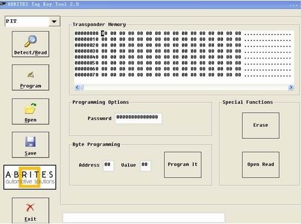
Task: Click the status text box at bottom
Action: pos(144,218)
